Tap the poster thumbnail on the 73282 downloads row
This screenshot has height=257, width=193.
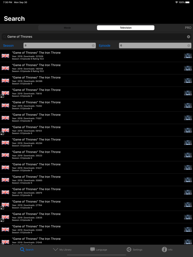point(188,105)
